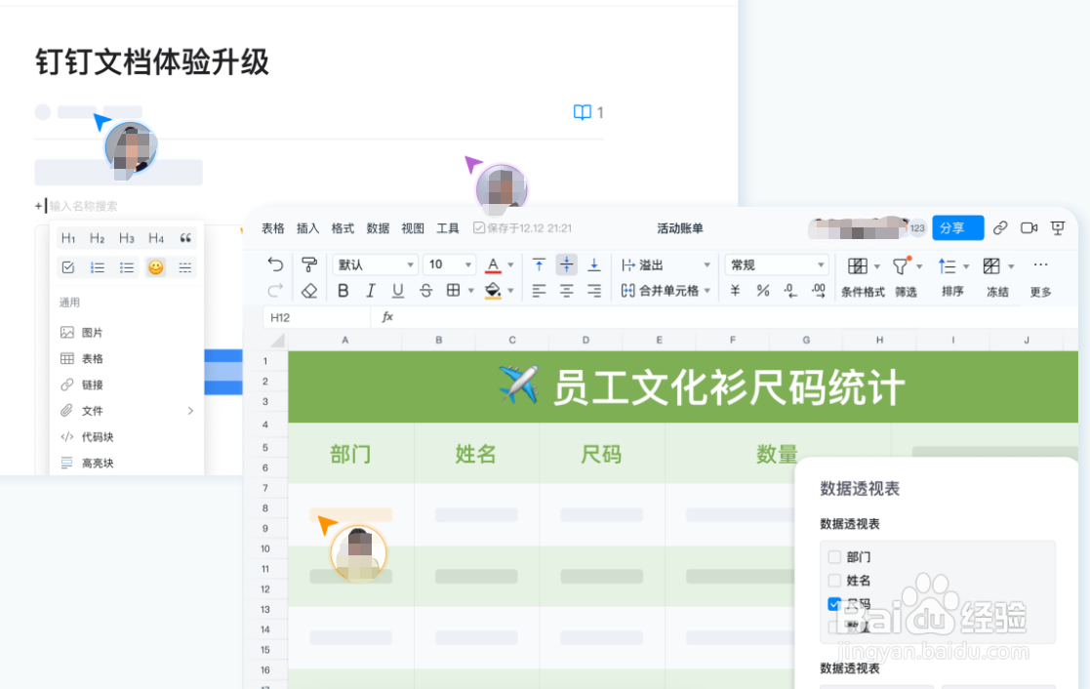Image resolution: width=1090 pixels, height=689 pixels.
Task: Align cell content to bottom
Action: (594, 264)
